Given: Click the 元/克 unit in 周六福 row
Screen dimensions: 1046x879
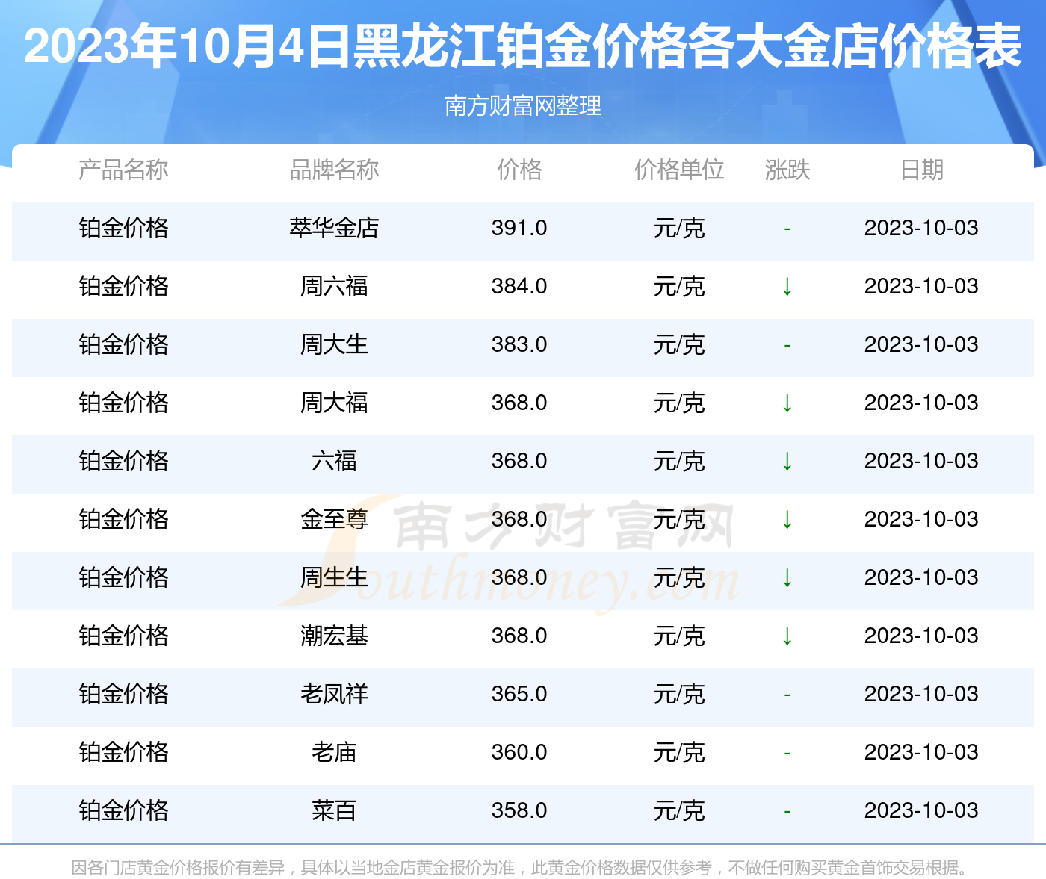Looking at the screenshot, I should pyautogui.click(x=679, y=286).
